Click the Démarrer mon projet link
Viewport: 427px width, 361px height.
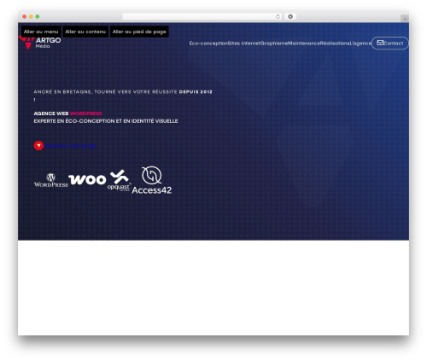click(x=70, y=146)
